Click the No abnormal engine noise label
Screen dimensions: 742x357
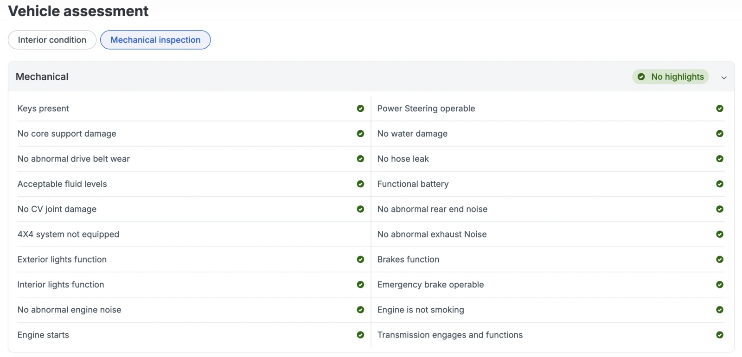70,310
